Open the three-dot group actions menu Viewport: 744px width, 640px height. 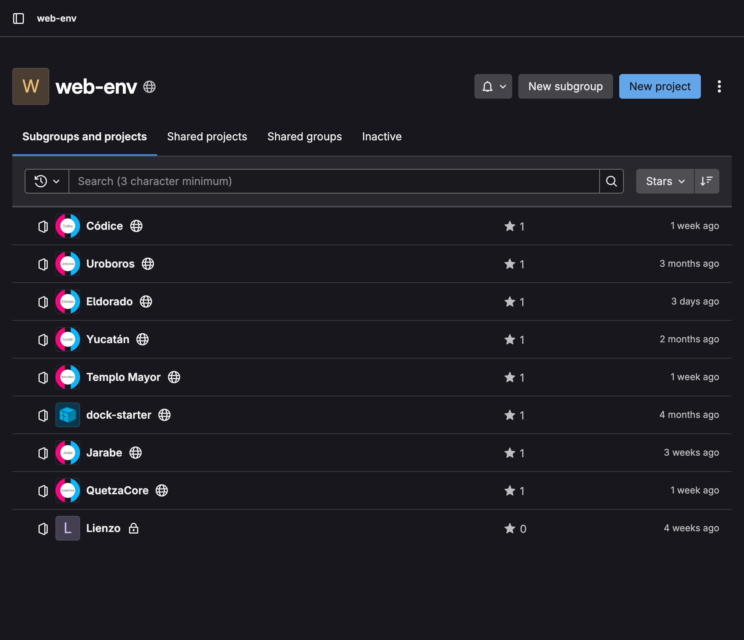pyautogui.click(x=719, y=86)
